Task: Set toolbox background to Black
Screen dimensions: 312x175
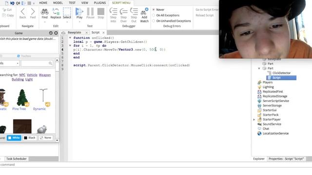Action: [x=30, y=138]
